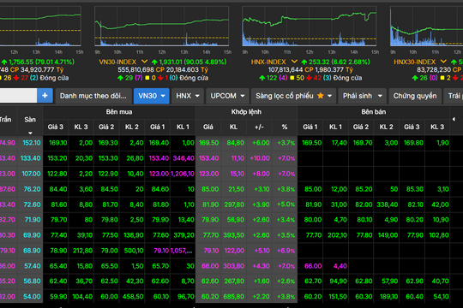Click the VN30-INDEX value 1,931.01
This screenshot has height=308, width=463.
[171, 62]
